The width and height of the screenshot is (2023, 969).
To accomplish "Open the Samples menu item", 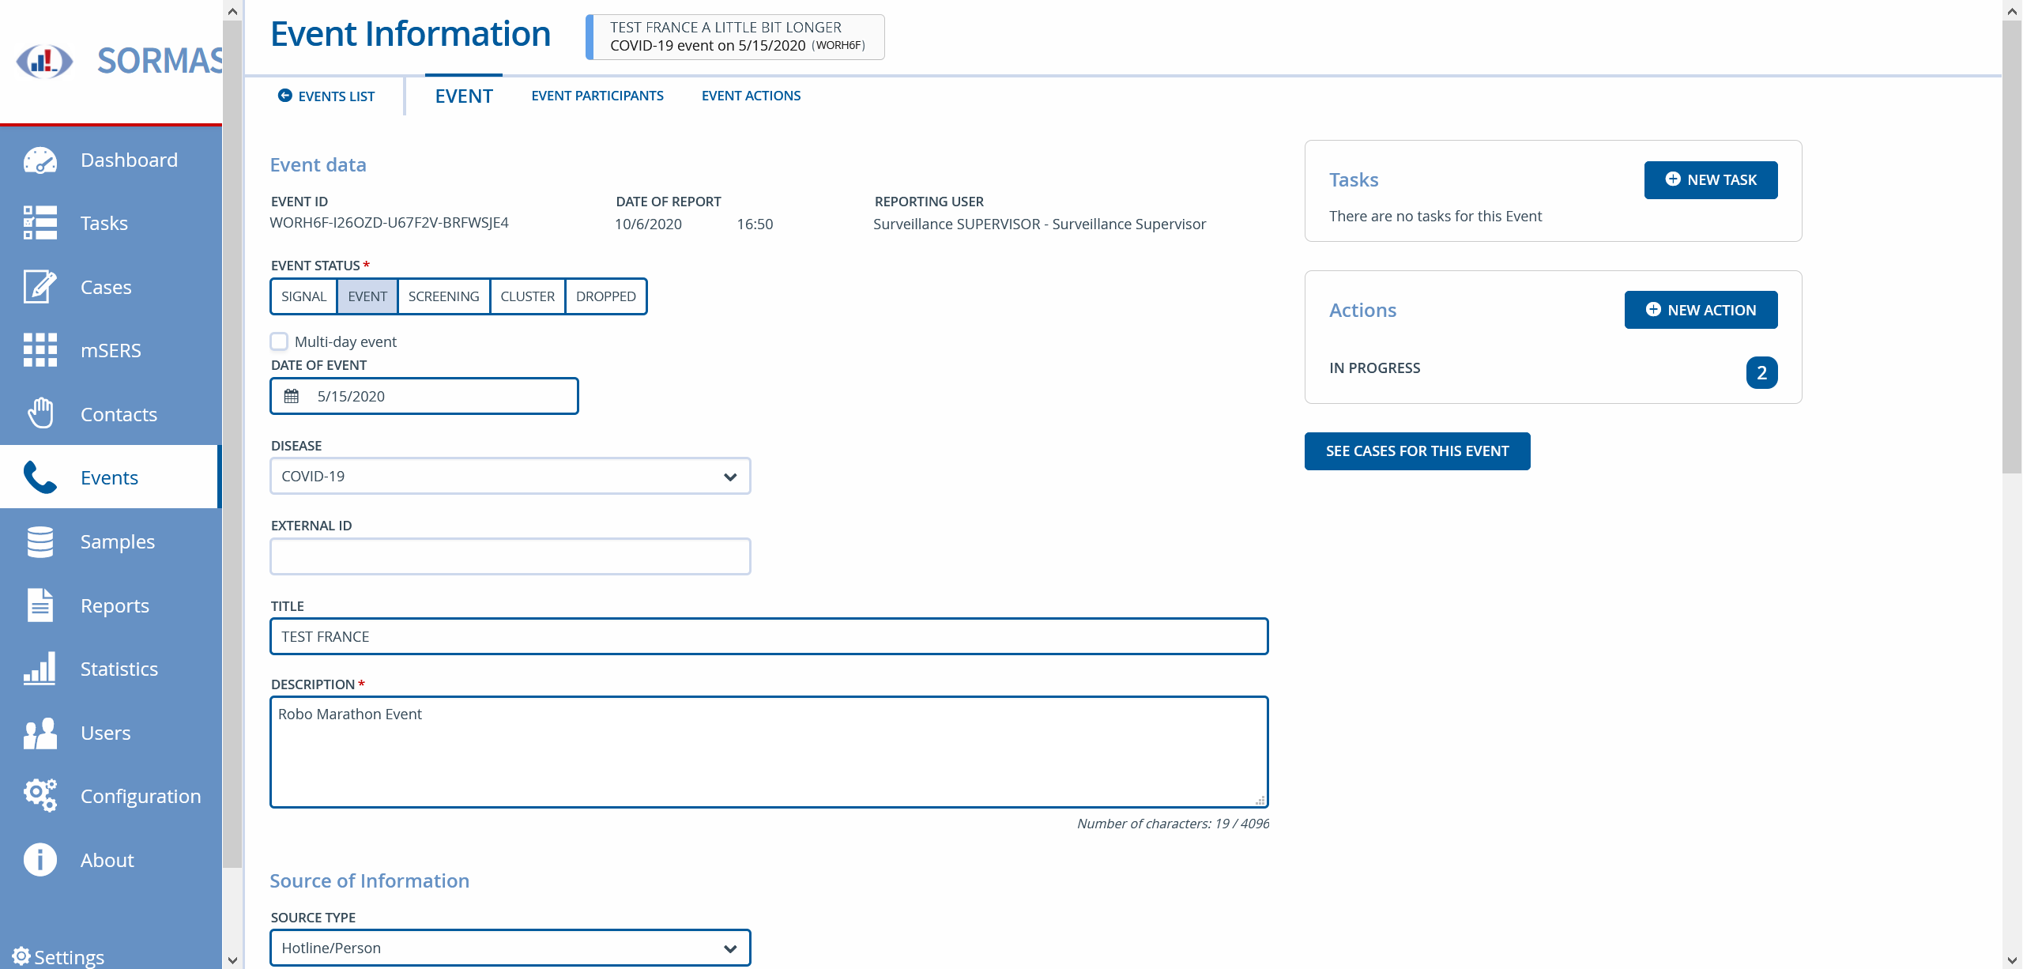I will [x=111, y=541].
